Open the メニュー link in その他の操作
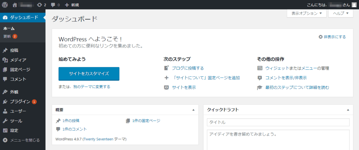 [x=309, y=68]
